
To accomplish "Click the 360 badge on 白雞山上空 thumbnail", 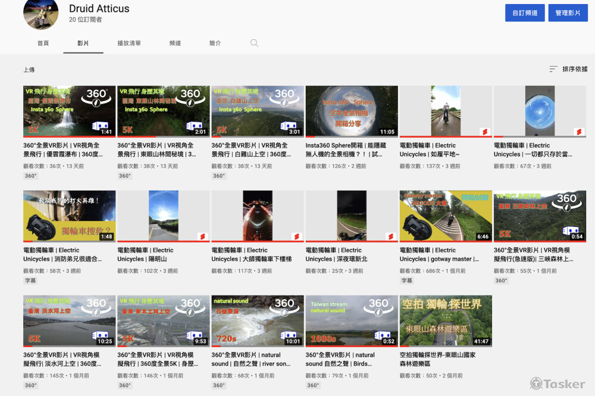I will click(x=285, y=96).
